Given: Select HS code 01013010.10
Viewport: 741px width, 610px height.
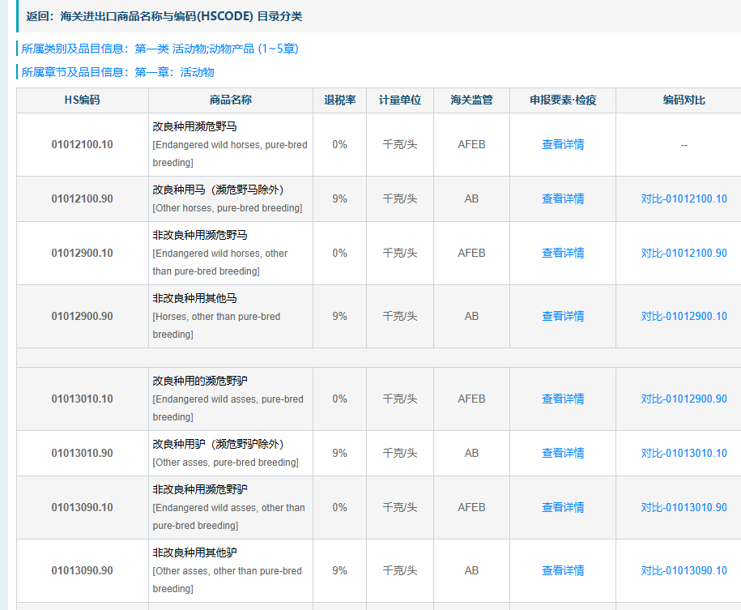Looking at the screenshot, I should coord(83,399).
